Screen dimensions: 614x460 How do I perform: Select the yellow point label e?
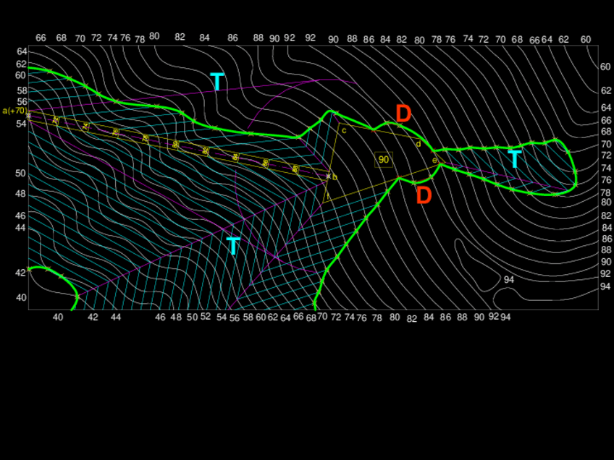[x=434, y=160]
